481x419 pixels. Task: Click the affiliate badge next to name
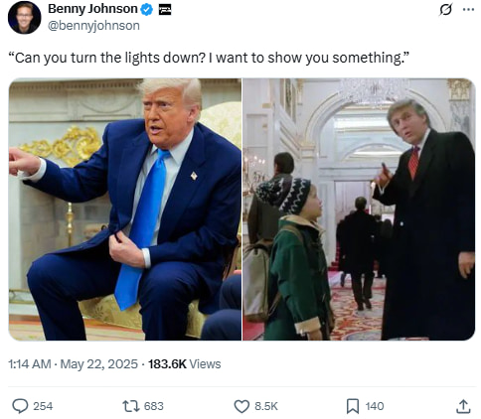tap(165, 10)
